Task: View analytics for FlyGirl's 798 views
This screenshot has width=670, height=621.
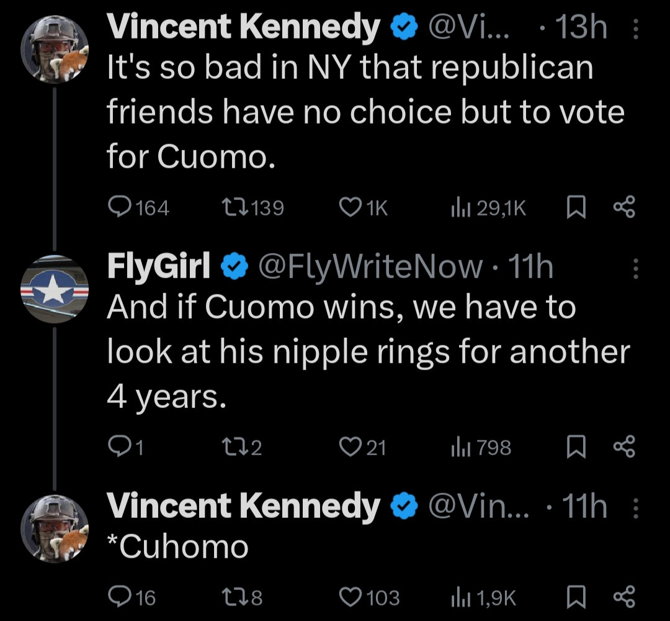Action: click(x=462, y=447)
